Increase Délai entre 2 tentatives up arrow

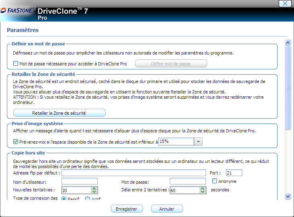(202, 189)
